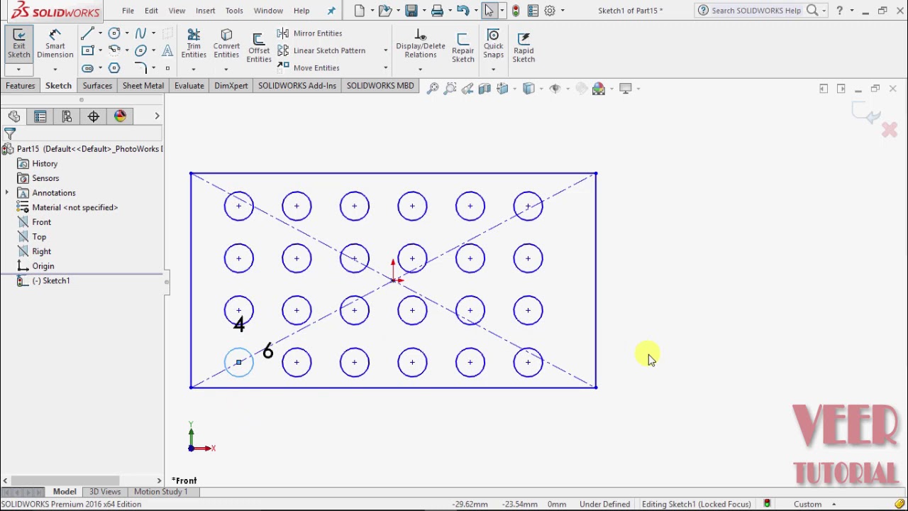Click the Linear Sketch Pattern button
Image resolution: width=908 pixels, height=511 pixels.
pyautogui.click(x=322, y=50)
